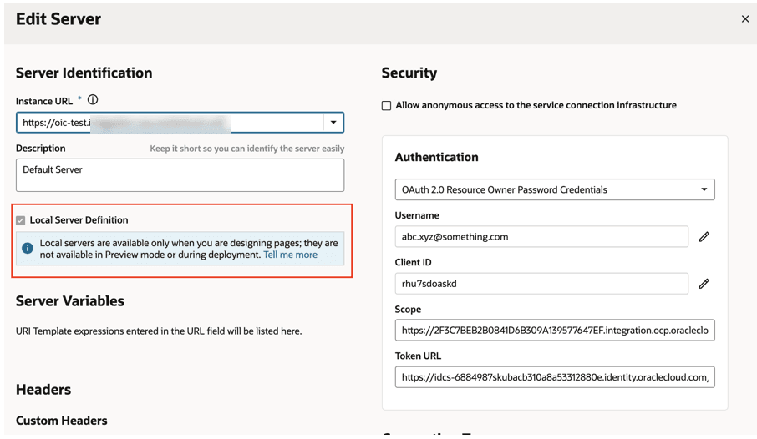Toggle the Local Server Definition checkbox

(x=20, y=220)
